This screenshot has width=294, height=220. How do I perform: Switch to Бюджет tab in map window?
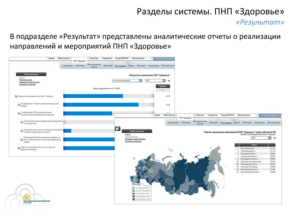214,122
